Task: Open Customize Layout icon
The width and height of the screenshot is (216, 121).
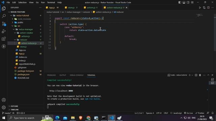Action: [192, 2]
